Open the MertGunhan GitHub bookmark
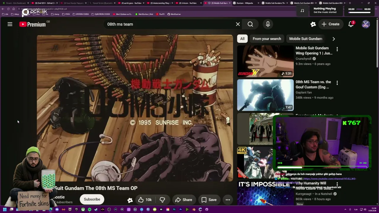Image resolution: width=379 pixels, height=213 pixels. [174, 14]
